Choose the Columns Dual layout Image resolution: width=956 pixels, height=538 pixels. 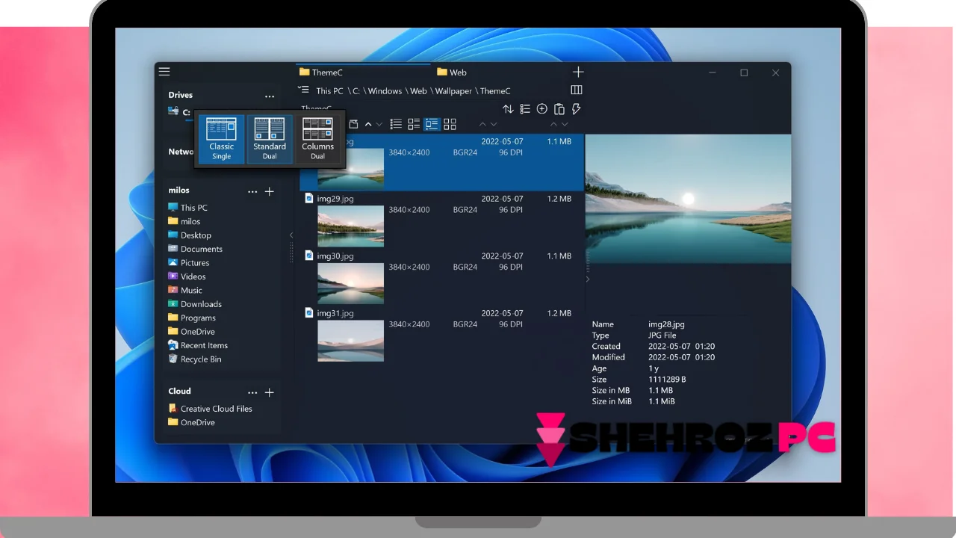[x=317, y=139]
